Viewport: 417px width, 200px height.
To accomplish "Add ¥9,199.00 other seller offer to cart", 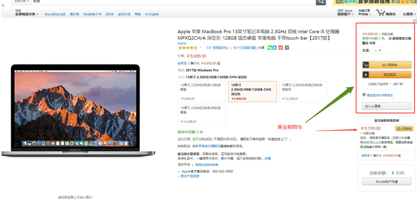I will pyautogui.click(x=404, y=129).
